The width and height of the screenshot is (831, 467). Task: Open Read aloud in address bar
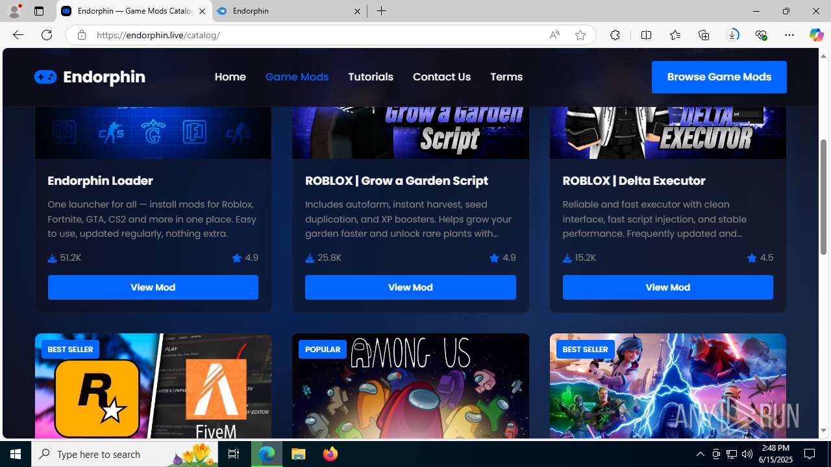554,35
